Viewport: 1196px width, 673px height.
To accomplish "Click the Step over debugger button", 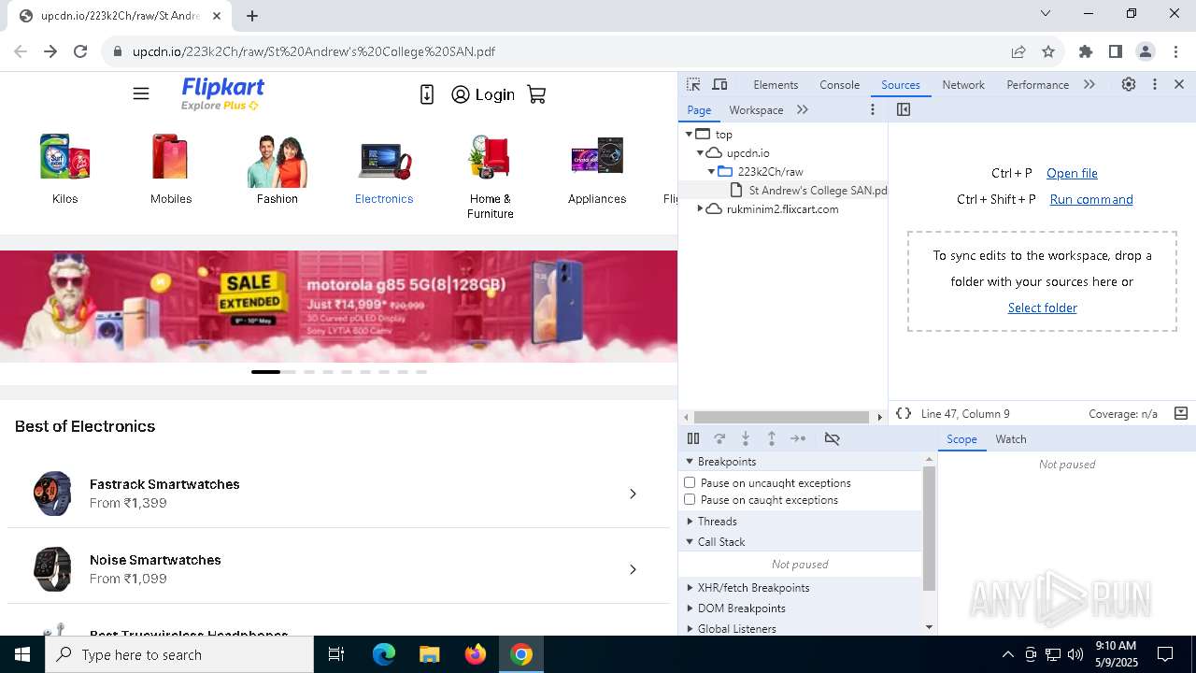I will [x=719, y=438].
